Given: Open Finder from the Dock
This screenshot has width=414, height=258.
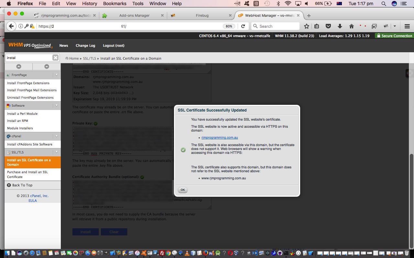Looking at the screenshot, I should point(7,253).
